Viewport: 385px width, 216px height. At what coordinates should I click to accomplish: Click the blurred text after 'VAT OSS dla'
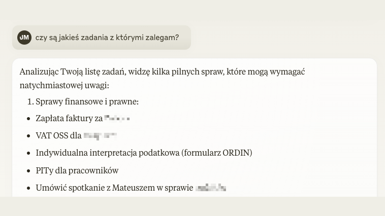[x=100, y=136]
